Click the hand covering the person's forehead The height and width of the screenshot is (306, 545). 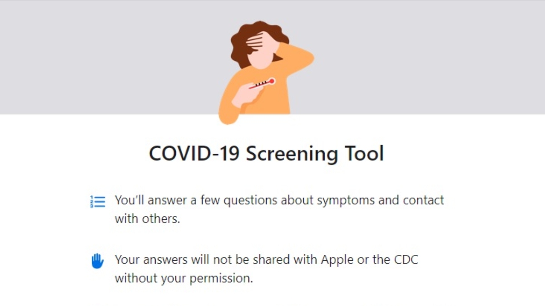pyautogui.click(x=257, y=44)
